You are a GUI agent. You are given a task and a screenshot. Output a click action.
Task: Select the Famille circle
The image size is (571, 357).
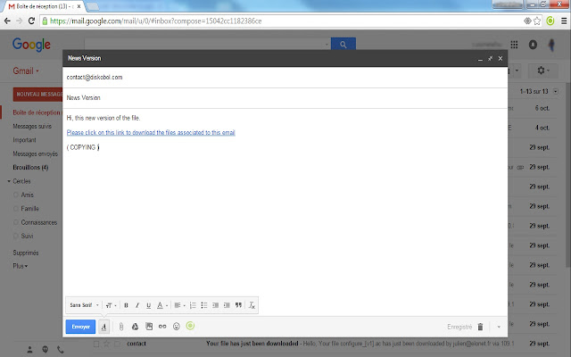pos(29,209)
